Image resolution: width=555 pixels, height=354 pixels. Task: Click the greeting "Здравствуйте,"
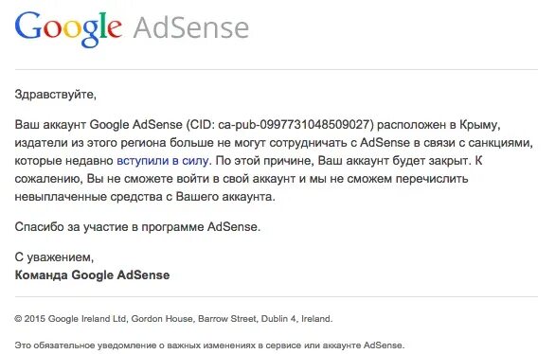point(56,95)
